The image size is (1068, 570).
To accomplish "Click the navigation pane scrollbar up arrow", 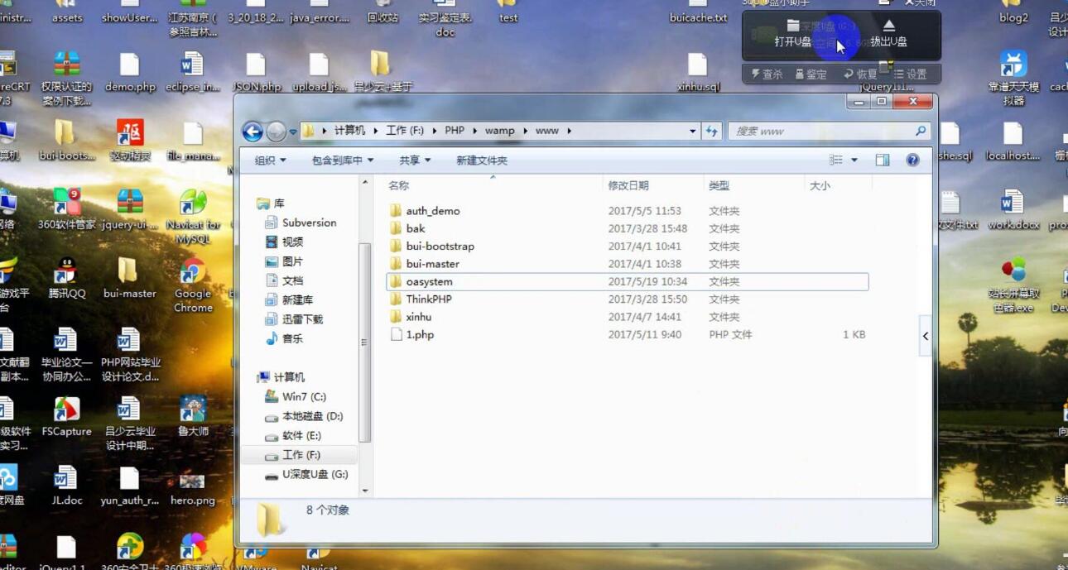I will tap(365, 183).
